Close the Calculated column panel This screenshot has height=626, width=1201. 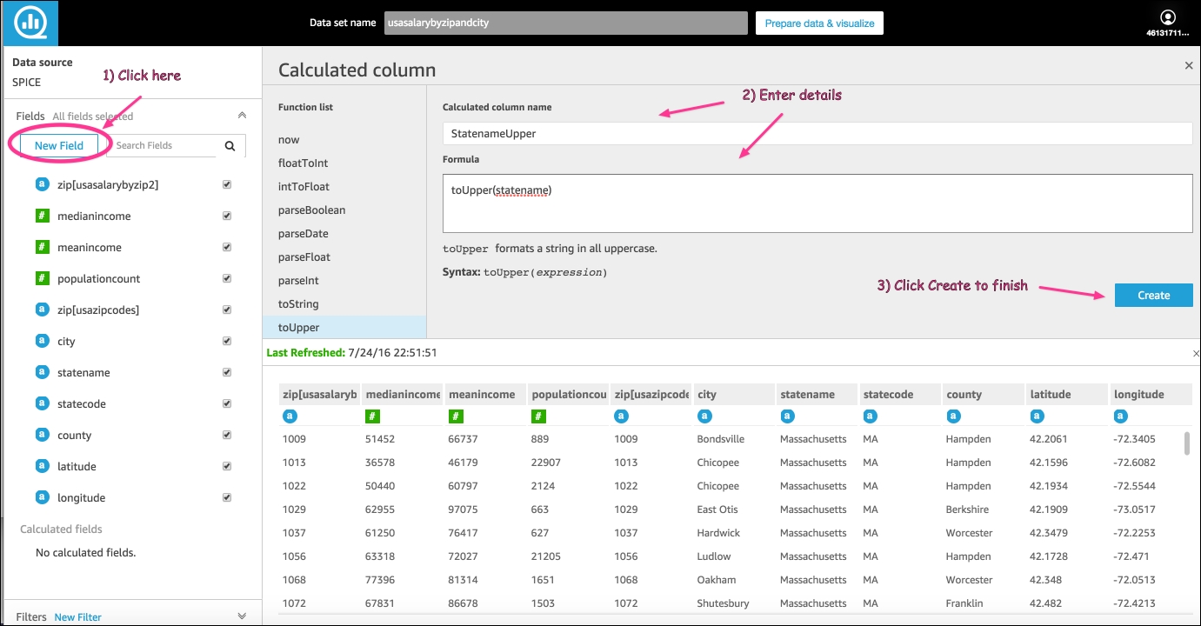click(x=1189, y=65)
